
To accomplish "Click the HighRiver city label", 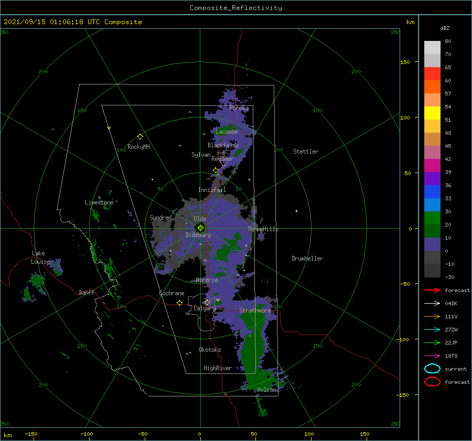I will click(218, 368).
